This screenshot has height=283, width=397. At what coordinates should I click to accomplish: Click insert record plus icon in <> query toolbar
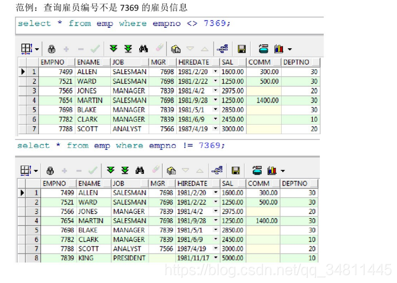[x=66, y=49]
